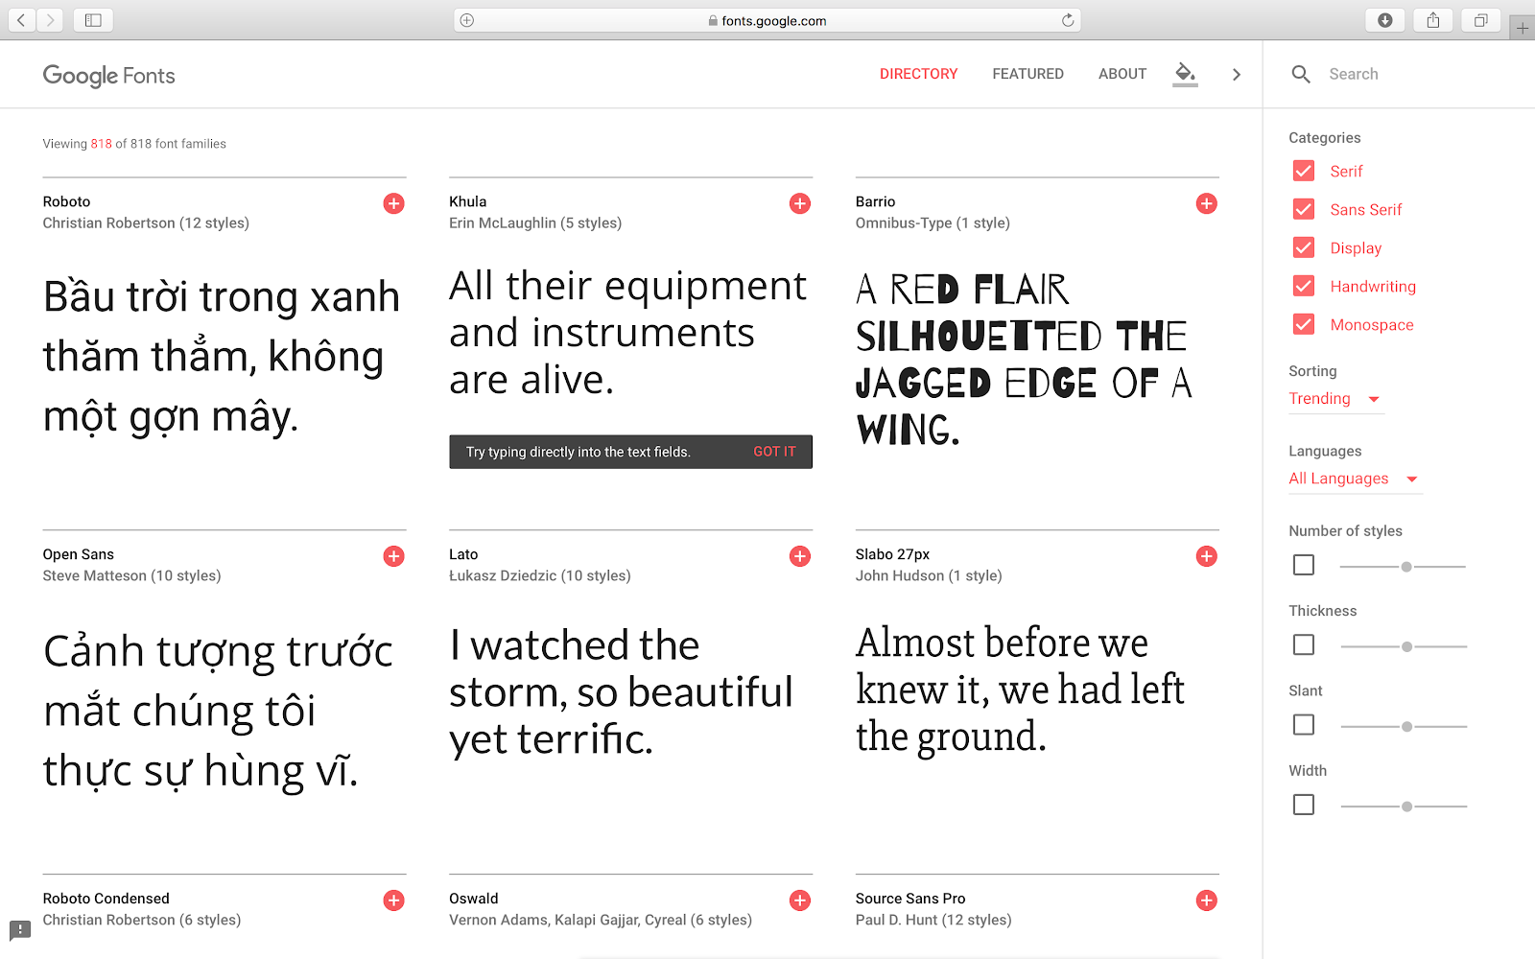
Task: Click Steve Matteson (10 styles) text
Action: coord(131,575)
